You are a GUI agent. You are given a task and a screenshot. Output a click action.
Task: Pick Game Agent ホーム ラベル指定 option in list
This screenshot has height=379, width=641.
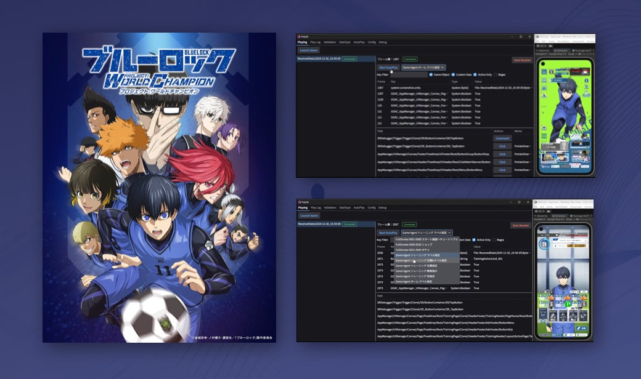427,282
